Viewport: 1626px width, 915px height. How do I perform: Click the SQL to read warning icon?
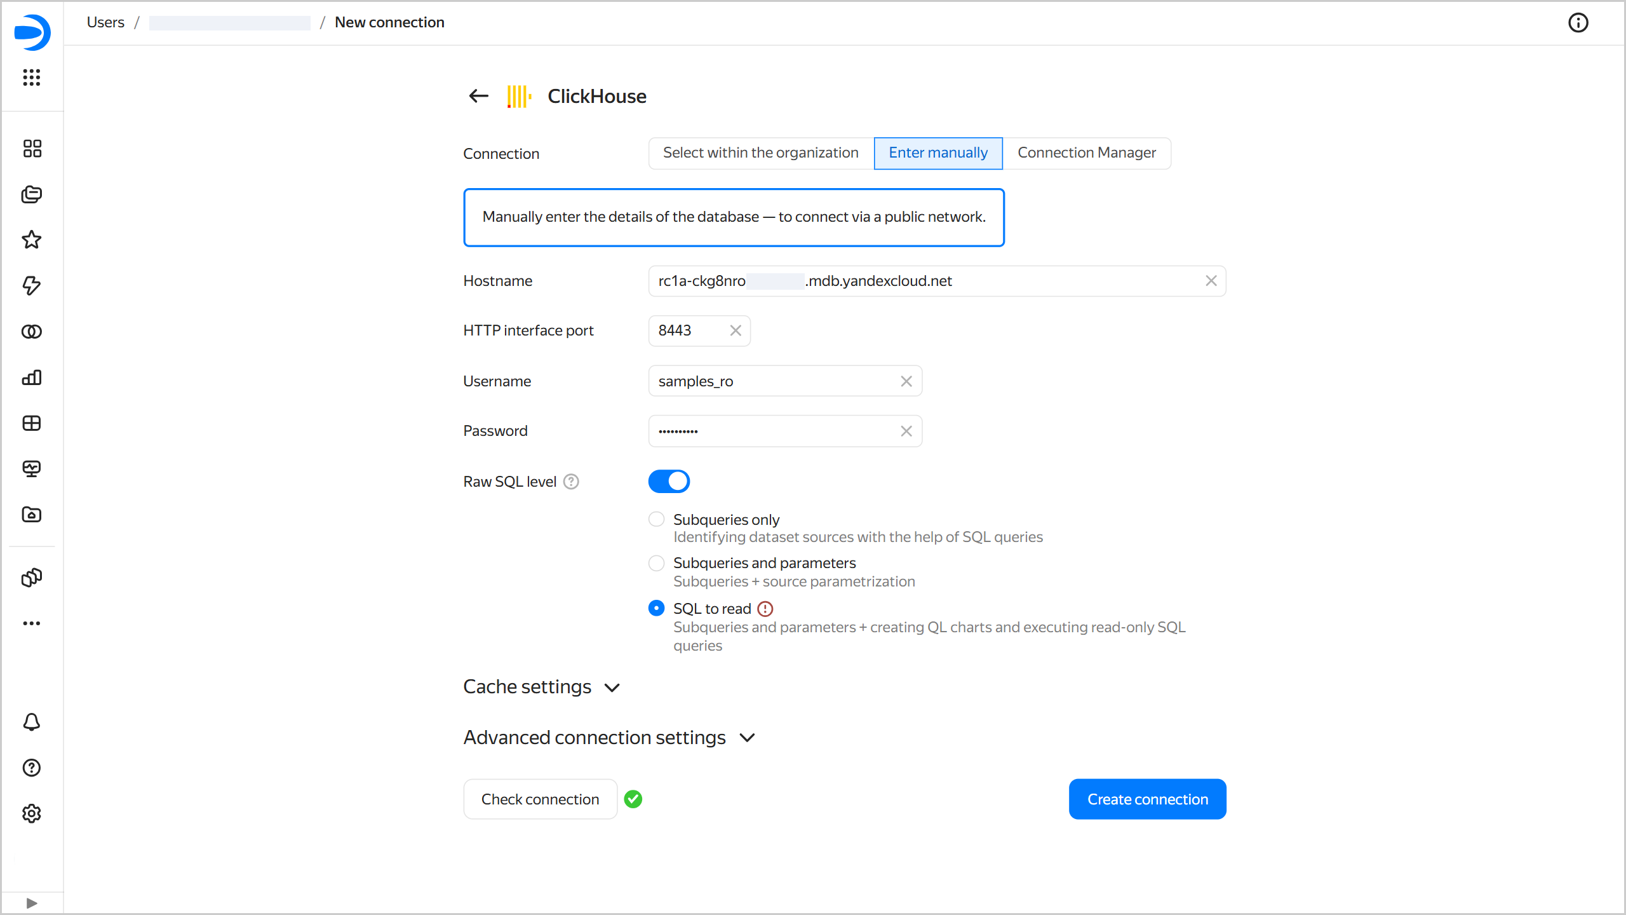(x=765, y=609)
